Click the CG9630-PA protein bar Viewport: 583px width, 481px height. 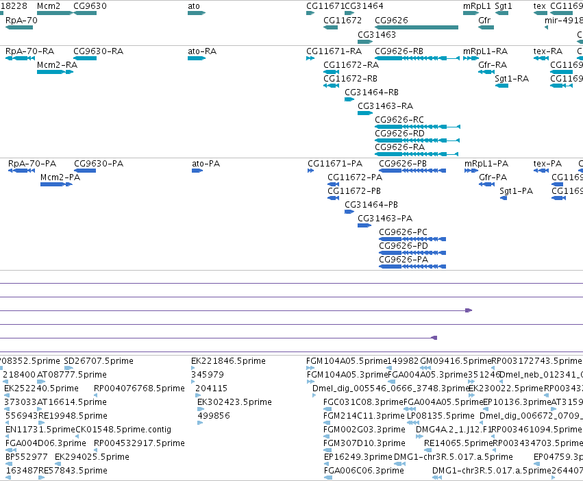tap(85, 171)
